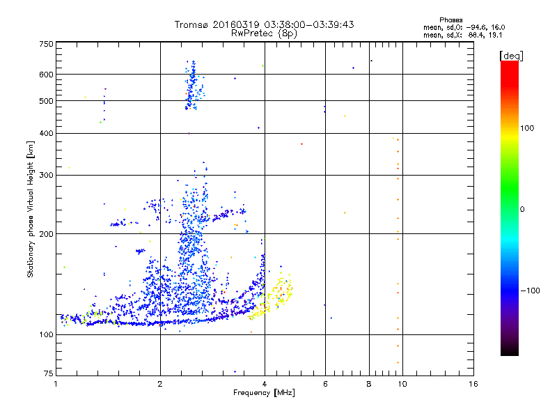
Task: Click y-axis tick label '75'
Action: coord(49,373)
